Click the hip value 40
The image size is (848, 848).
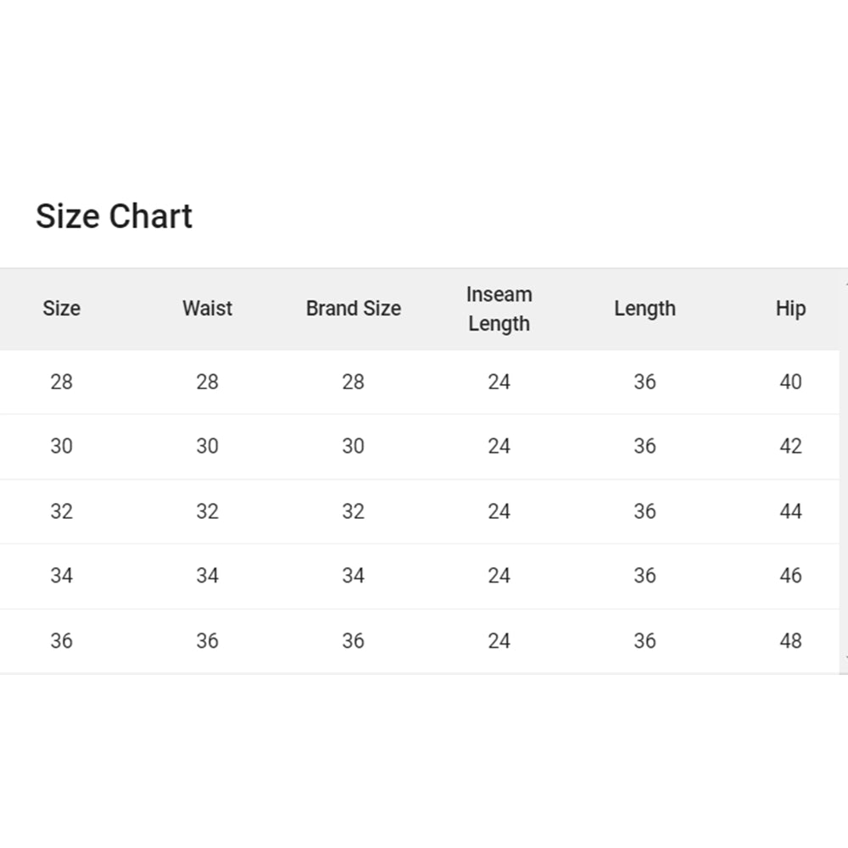tap(790, 382)
